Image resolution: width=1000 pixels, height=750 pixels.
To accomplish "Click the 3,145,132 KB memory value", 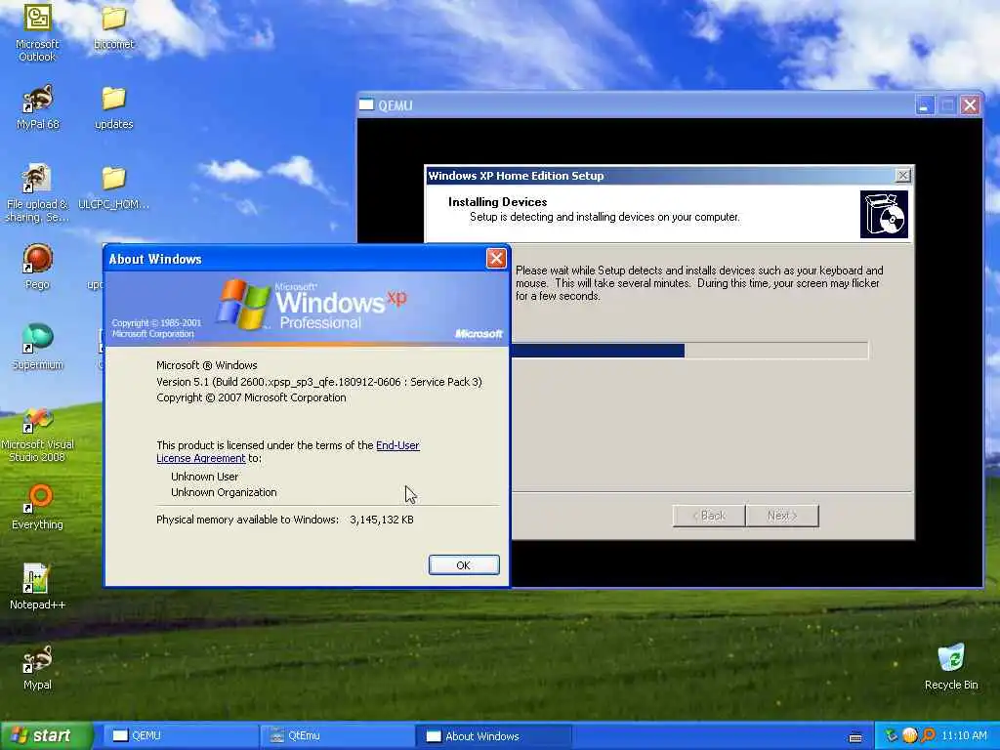I will click(x=382, y=520).
